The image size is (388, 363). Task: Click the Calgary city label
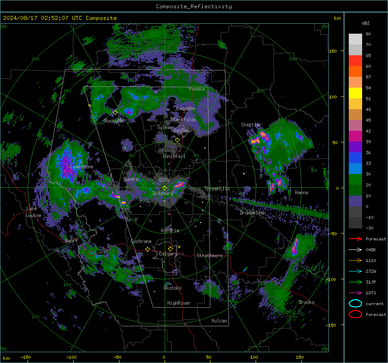[168, 254]
